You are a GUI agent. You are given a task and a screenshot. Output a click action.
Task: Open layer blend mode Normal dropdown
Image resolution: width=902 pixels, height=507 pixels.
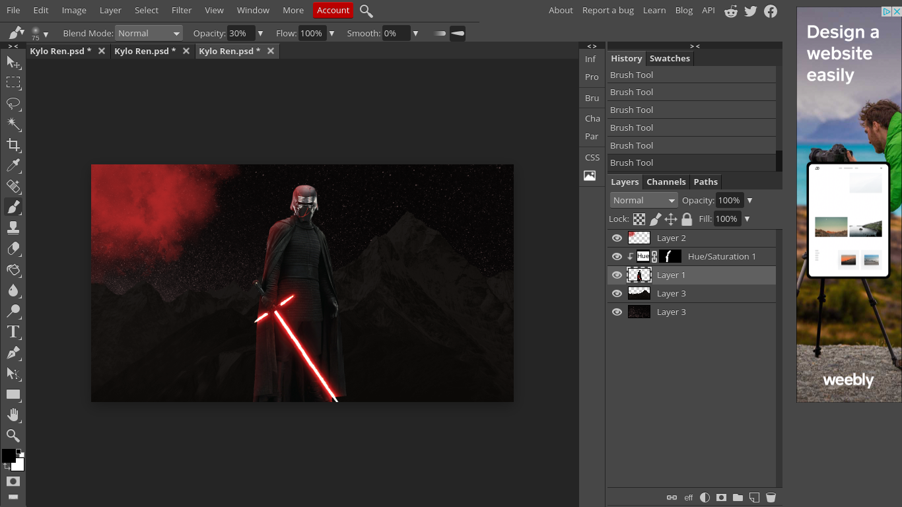click(644, 201)
